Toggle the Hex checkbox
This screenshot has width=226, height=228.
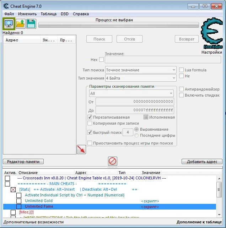click(x=101, y=59)
